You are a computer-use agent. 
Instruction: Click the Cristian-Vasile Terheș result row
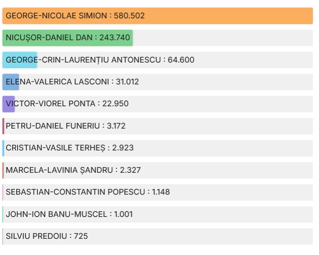158,148
